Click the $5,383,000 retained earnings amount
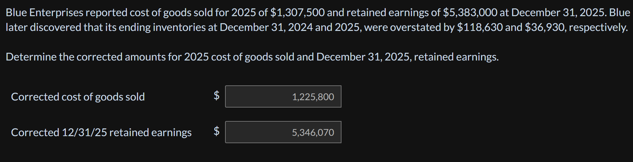This screenshot has width=633, height=162. 470,12
